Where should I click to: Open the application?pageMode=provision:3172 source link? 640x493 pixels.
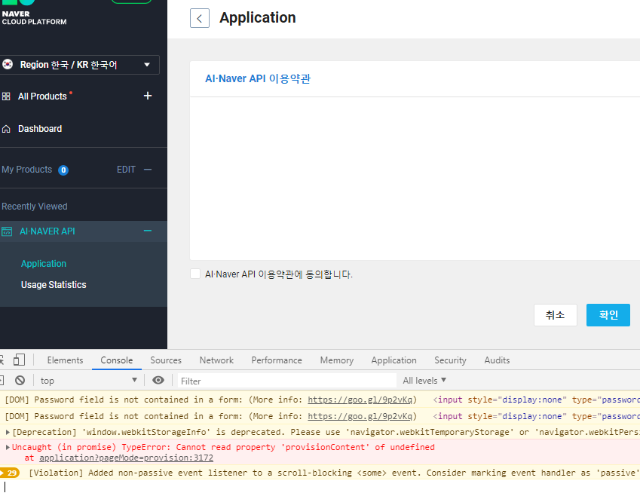[126, 458]
